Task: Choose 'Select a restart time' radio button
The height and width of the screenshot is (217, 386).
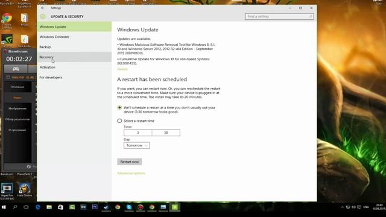Action: (119, 121)
